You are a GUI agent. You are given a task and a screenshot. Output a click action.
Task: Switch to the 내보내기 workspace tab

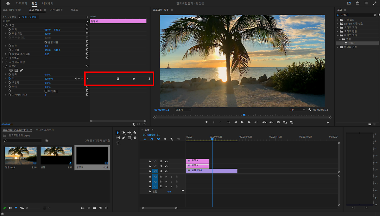pos(47,3)
